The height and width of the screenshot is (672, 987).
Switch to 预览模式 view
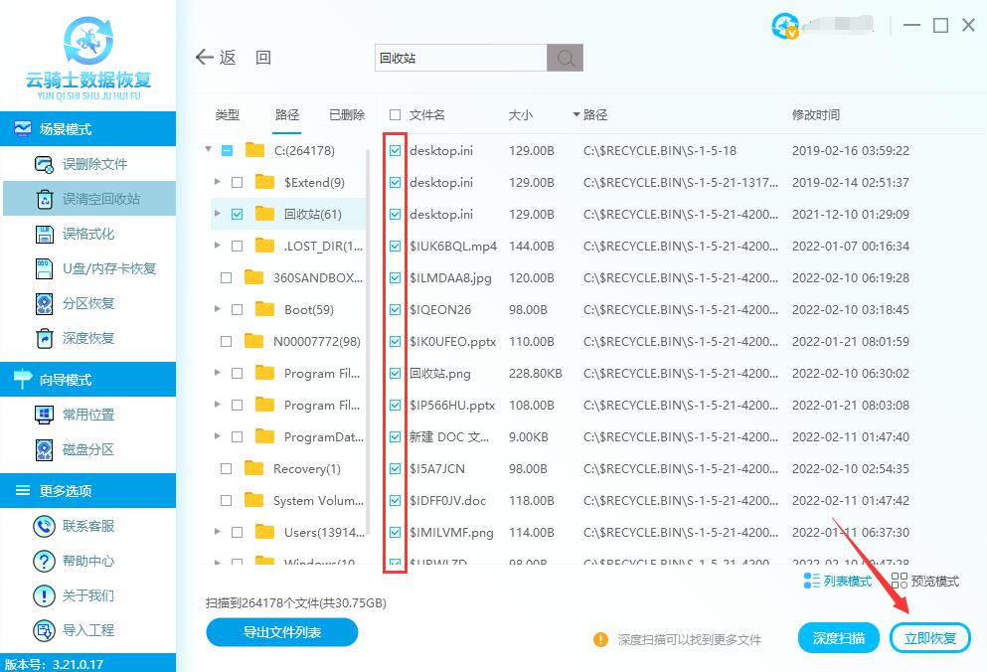925,581
